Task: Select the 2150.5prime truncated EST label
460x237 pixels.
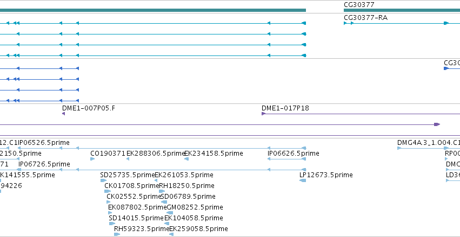Action: 21,154
